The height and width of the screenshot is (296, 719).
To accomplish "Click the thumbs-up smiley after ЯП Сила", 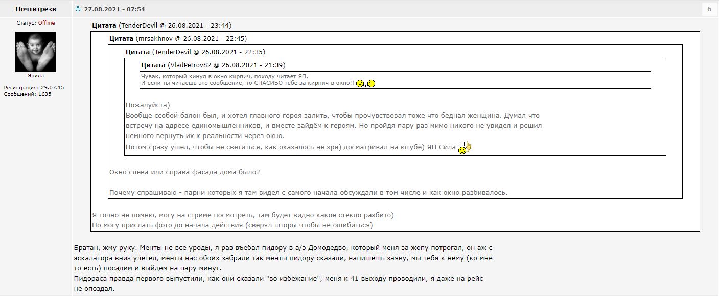I will coord(465,148).
